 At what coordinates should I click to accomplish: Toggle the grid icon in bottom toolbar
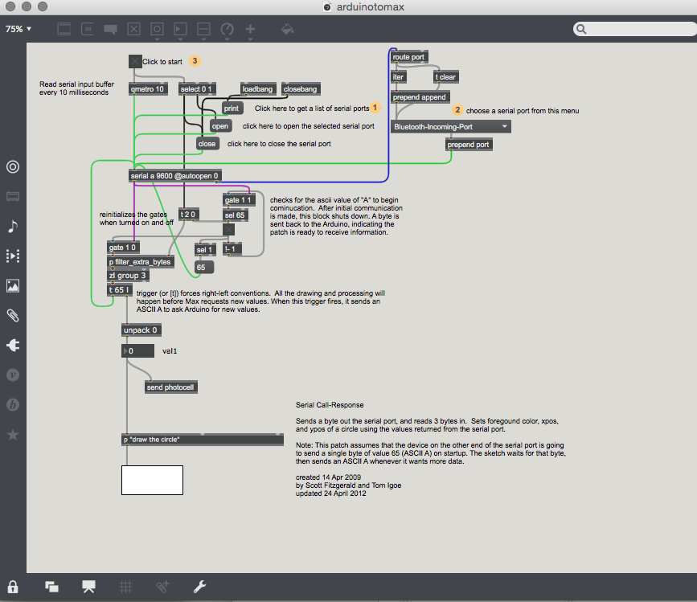coord(125,587)
